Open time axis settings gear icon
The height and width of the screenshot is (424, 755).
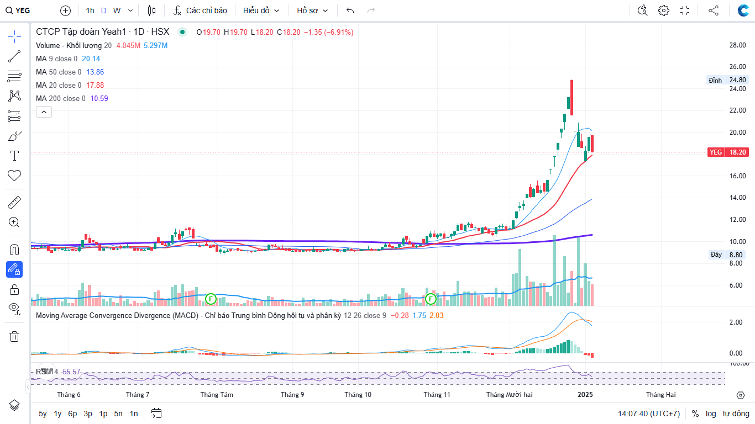click(x=741, y=395)
